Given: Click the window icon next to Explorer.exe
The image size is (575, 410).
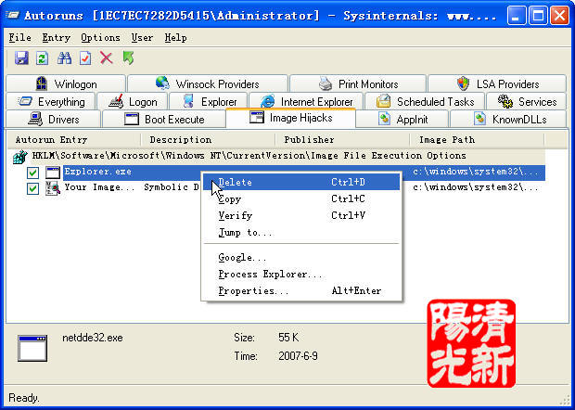Looking at the screenshot, I should (x=53, y=173).
